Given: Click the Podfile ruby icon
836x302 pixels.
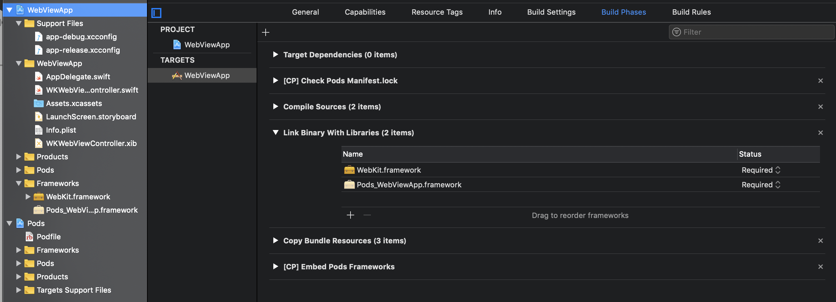Looking at the screenshot, I should [29, 237].
